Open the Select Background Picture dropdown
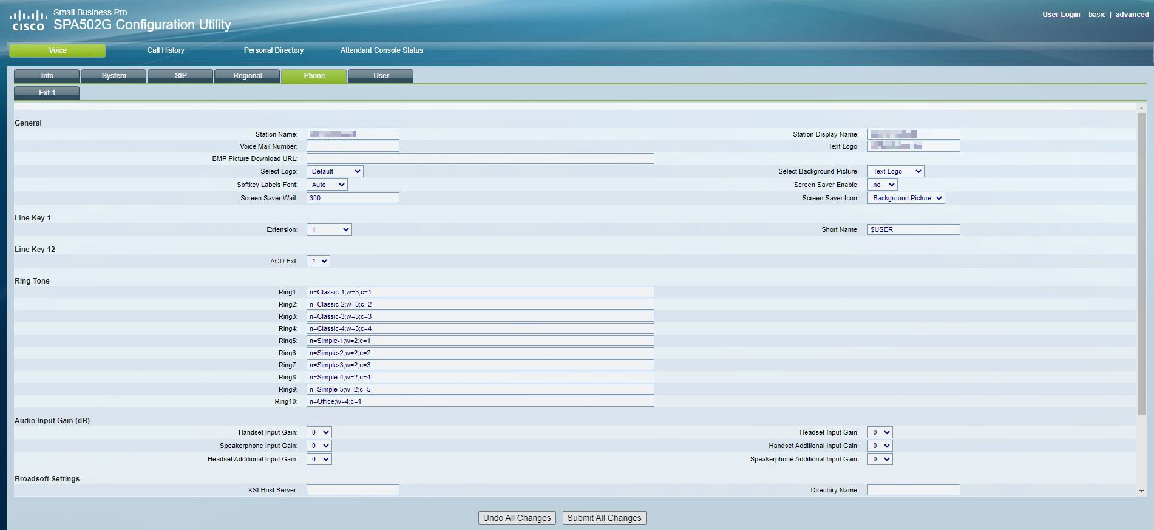This screenshot has height=530, width=1154. pyautogui.click(x=895, y=171)
